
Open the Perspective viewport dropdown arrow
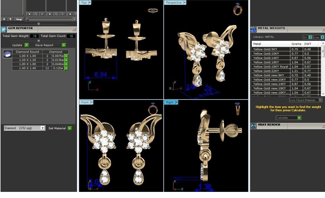point(185,3)
